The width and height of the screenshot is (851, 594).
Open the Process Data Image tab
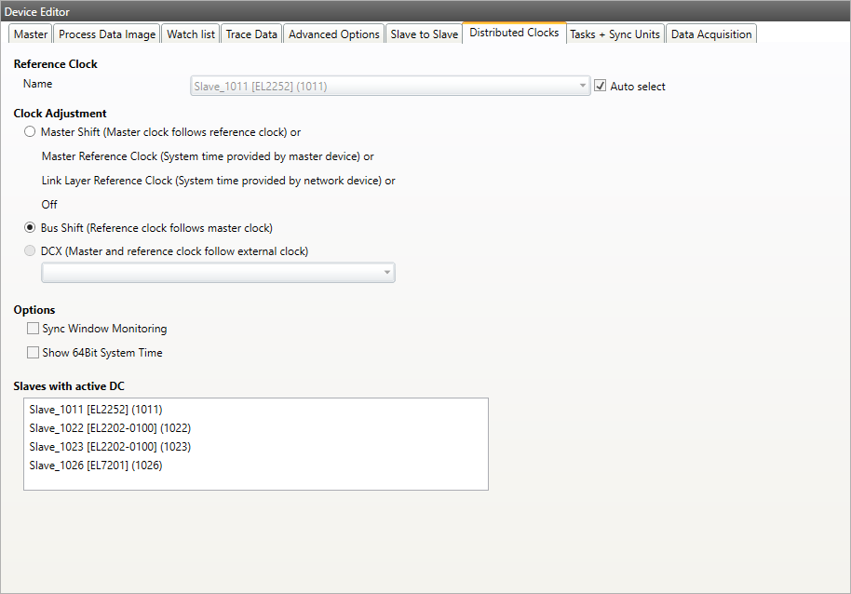click(107, 34)
